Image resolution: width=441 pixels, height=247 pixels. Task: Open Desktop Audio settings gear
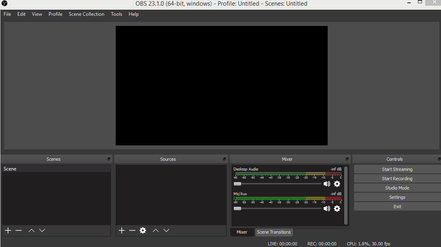tap(337, 184)
